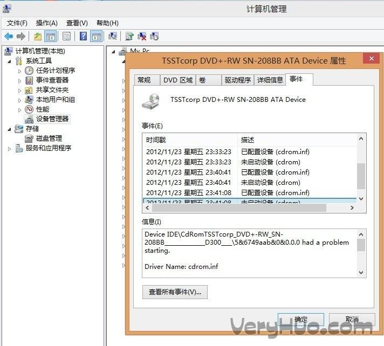Image resolution: width=384 pixels, height=346 pixels.
Task: Select 性能 in the tree
Action: click(43, 109)
